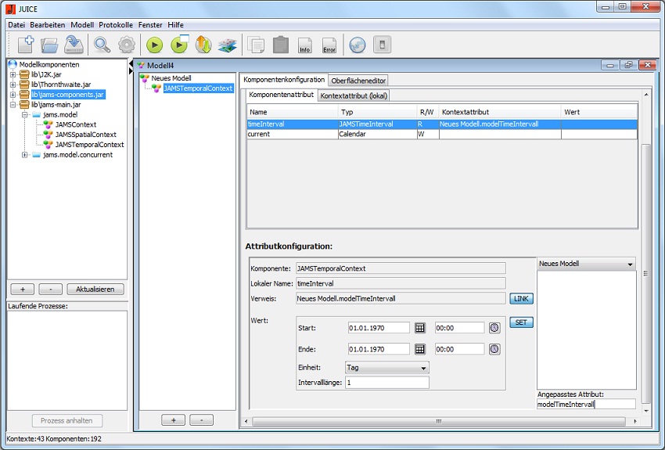Open the Protokolle menu
665x450 pixels.
click(116, 25)
